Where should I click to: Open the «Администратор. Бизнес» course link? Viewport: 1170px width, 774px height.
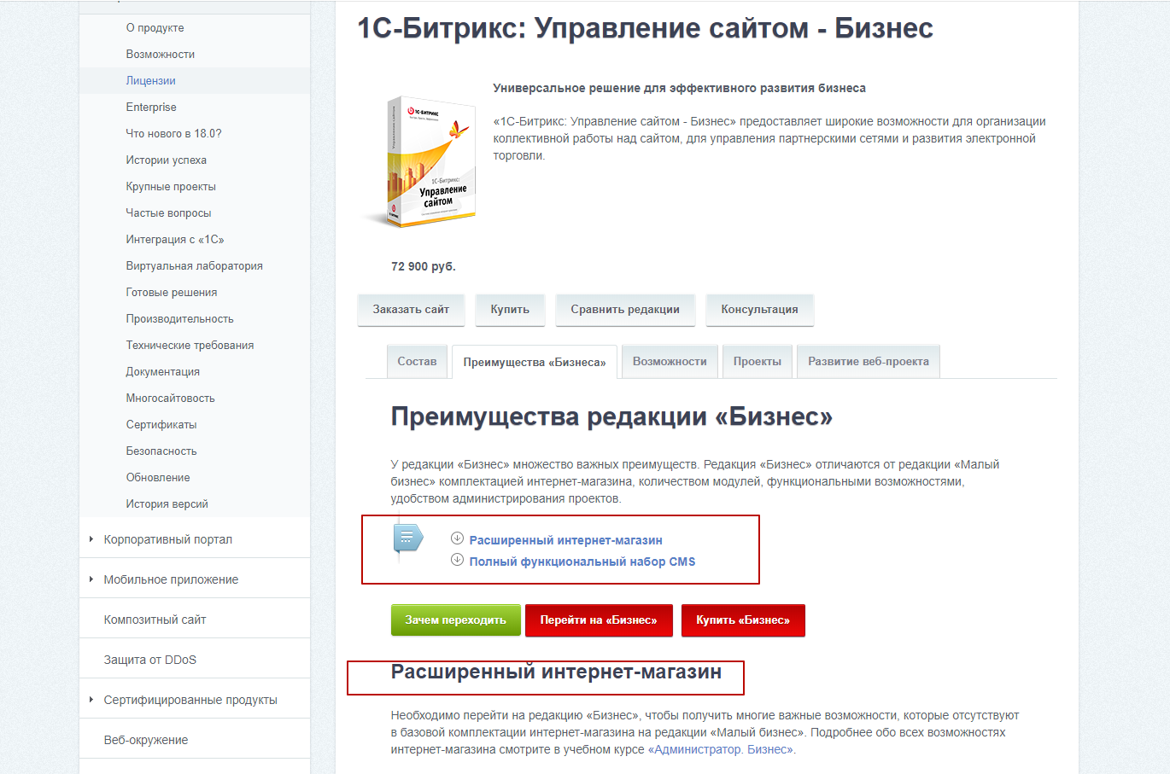[x=721, y=749]
